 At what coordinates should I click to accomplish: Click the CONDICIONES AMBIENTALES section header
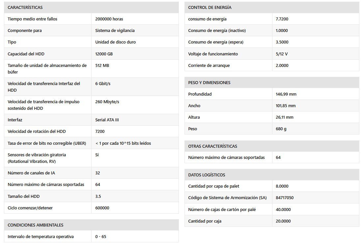[x=35, y=225]
